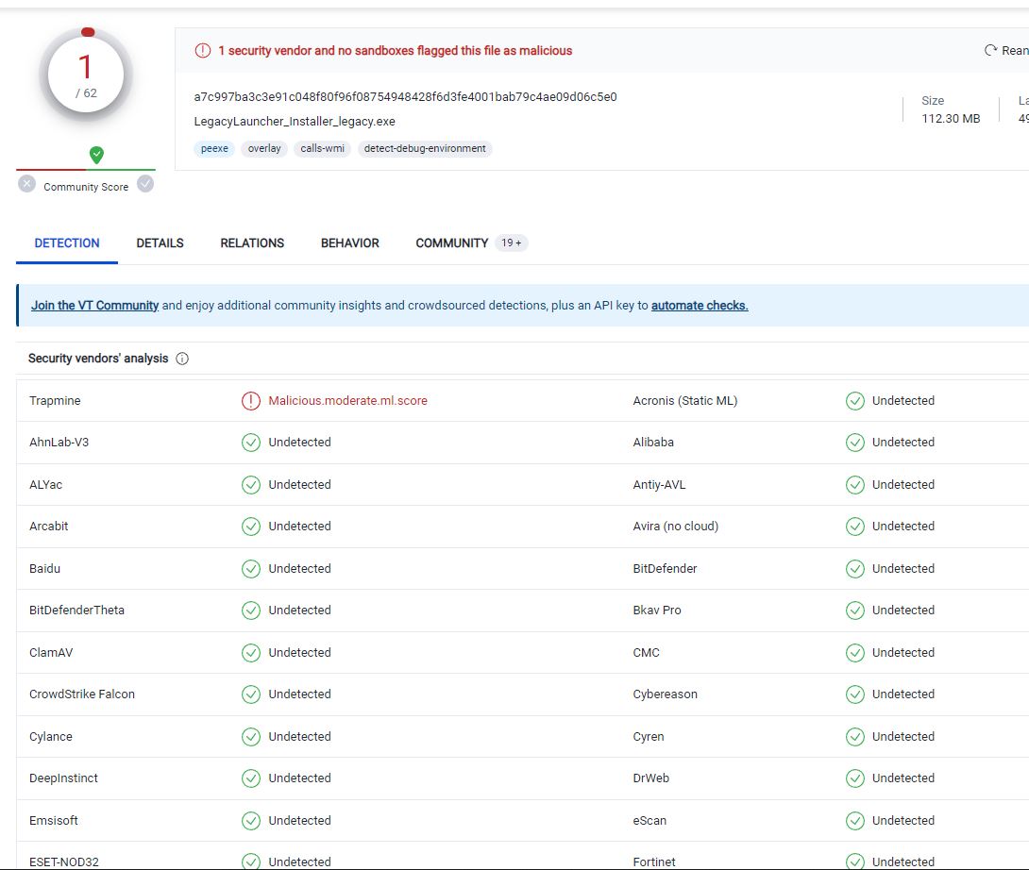Follow the automate checks link
This screenshot has width=1029, height=870.
click(x=700, y=306)
